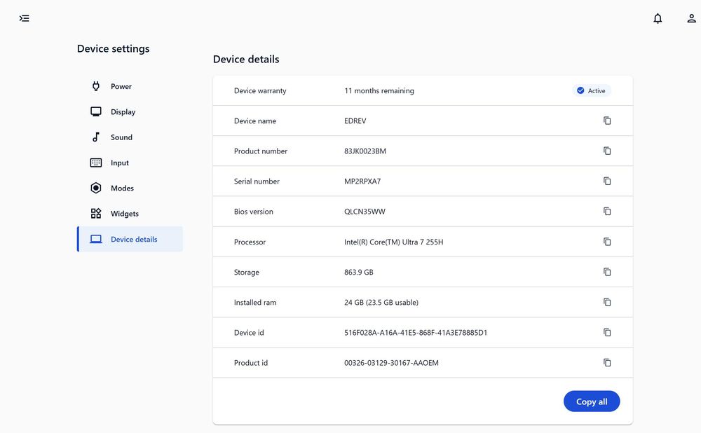The height and width of the screenshot is (433, 701).
Task: Click the 'Product id' label
Action: [x=251, y=363]
